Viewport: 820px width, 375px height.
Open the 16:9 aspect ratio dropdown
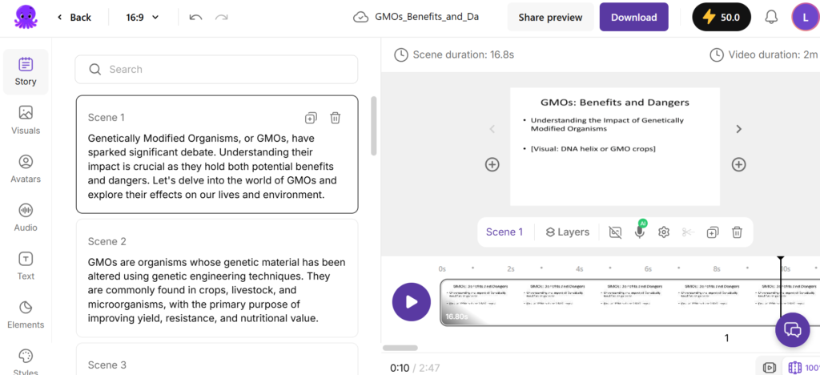(x=143, y=17)
